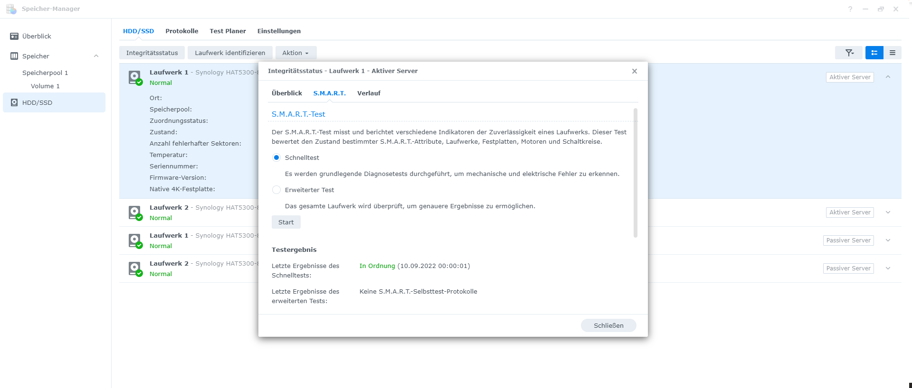This screenshot has width=912, height=388.
Task: Open HDD/SSD sidebar entry
Action: click(54, 102)
